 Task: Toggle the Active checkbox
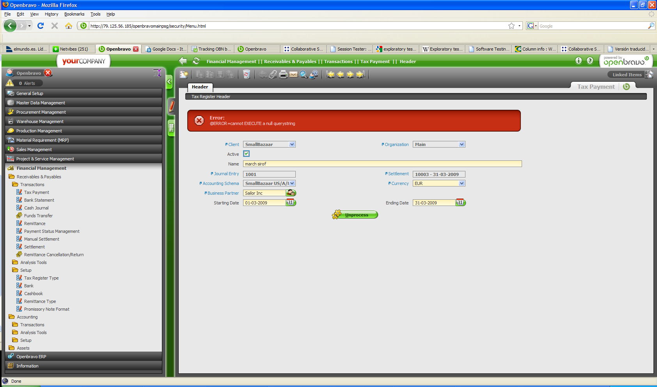(x=246, y=154)
